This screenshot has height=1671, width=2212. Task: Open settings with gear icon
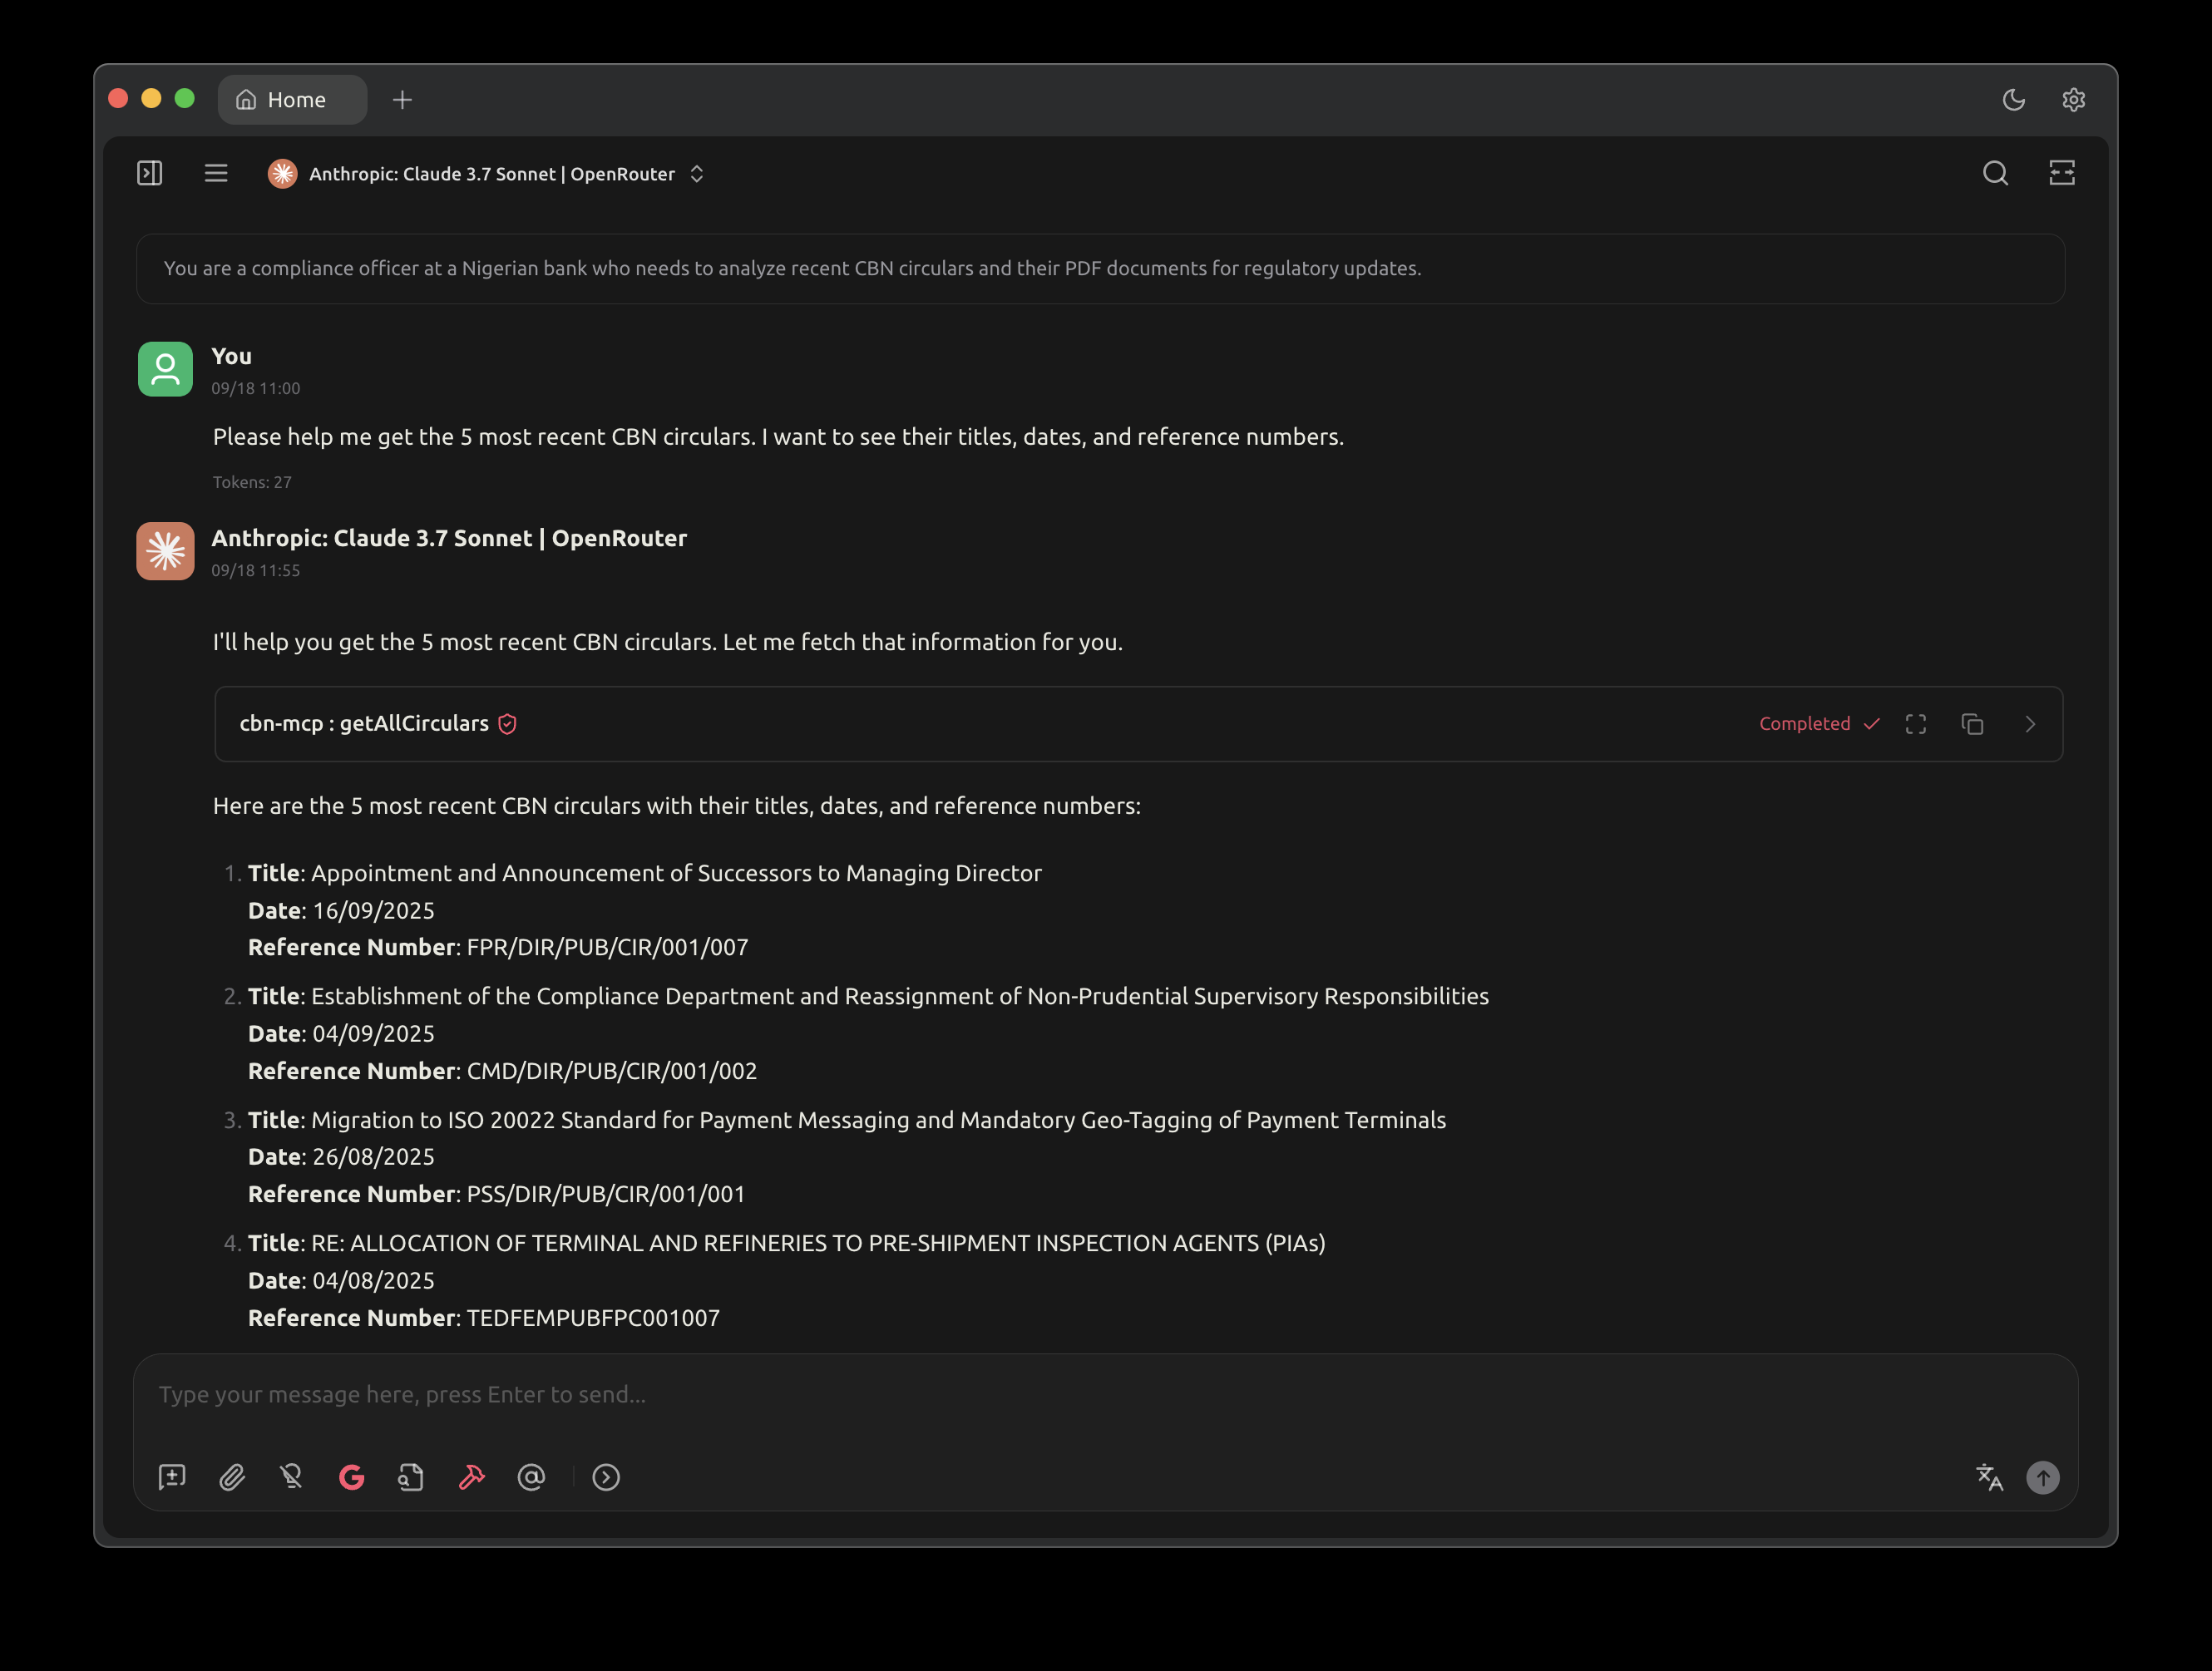[2073, 100]
